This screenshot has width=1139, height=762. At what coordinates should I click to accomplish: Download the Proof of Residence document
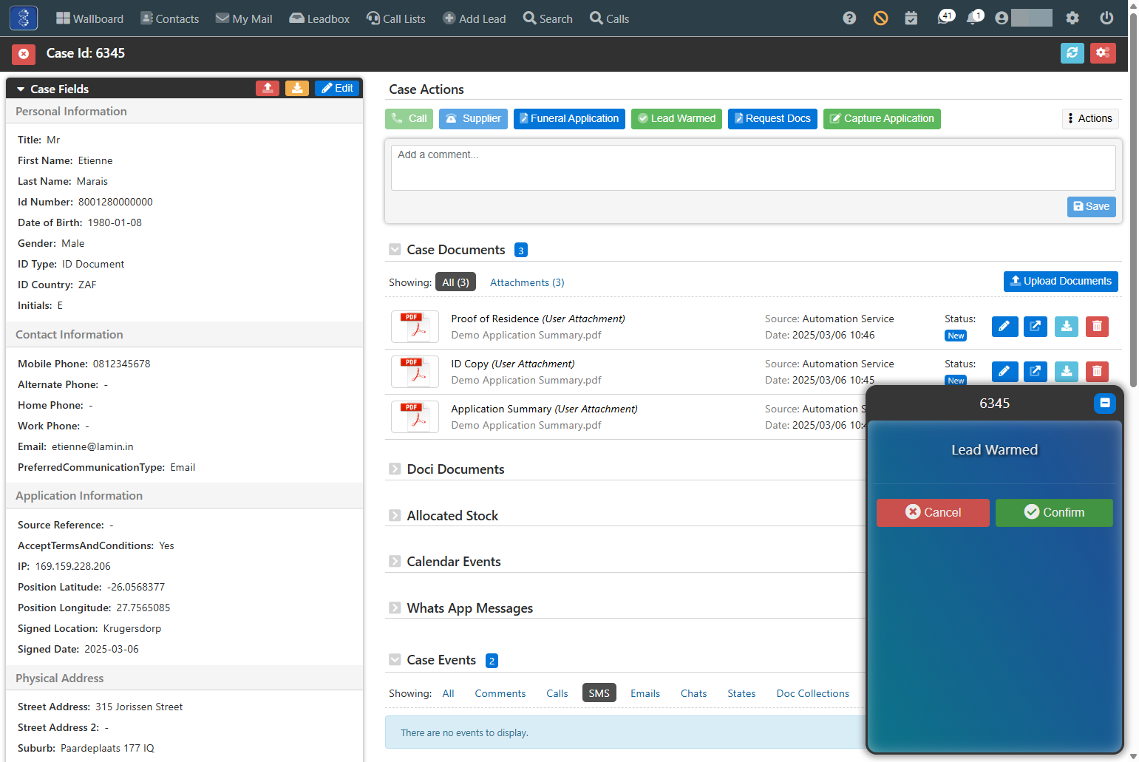(x=1067, y=327)
